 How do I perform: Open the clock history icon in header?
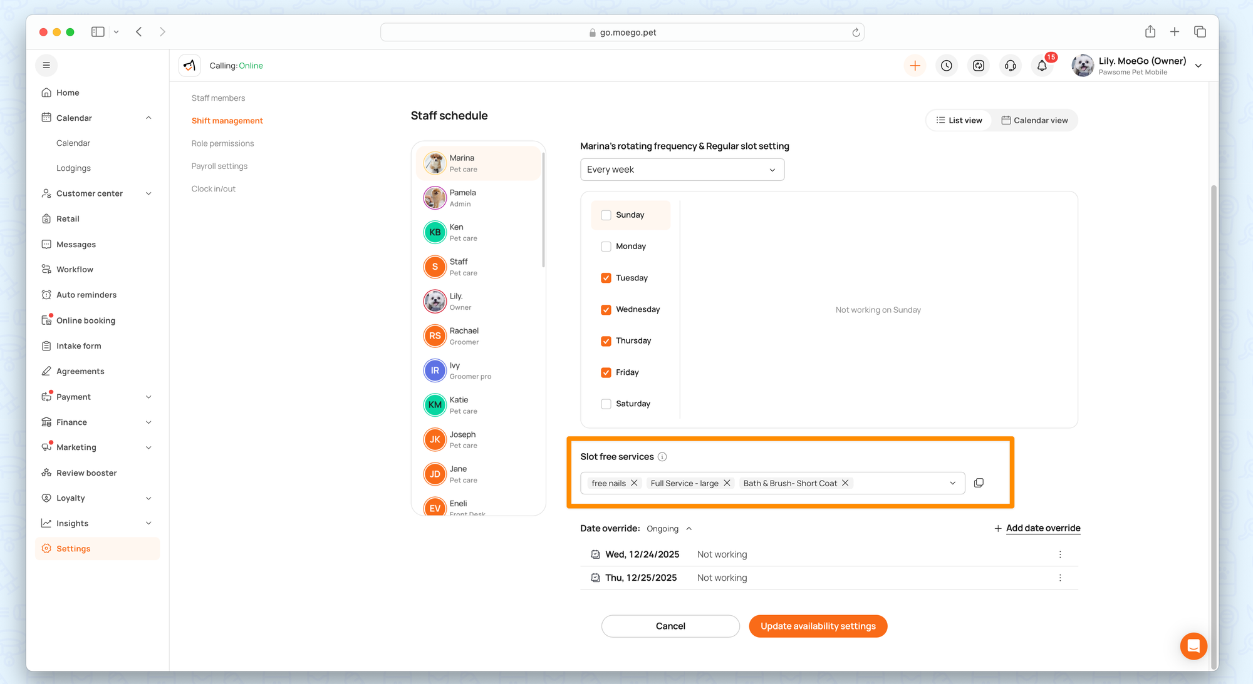point(947,66)
